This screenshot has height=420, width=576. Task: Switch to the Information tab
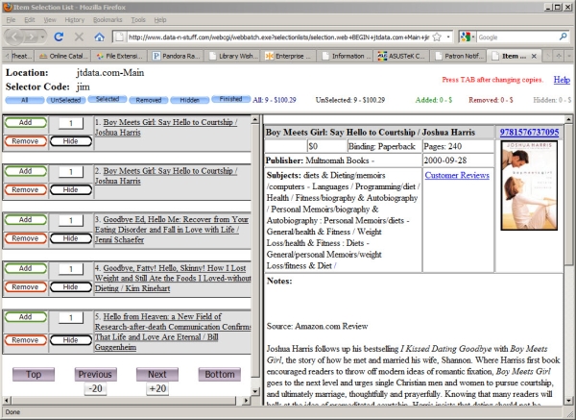pyautogui.click(x=346, y=56)
